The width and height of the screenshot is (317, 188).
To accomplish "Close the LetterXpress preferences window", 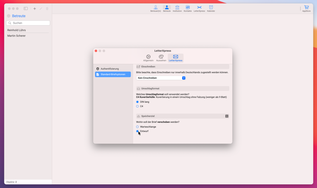I will pyautogui.click(x=96, y=51).
